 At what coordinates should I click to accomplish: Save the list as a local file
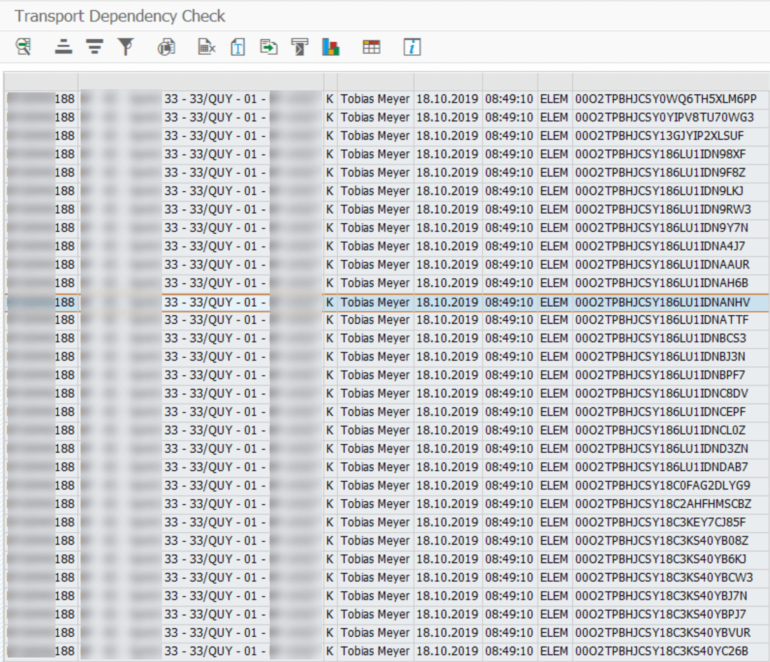tap(268, 46)
